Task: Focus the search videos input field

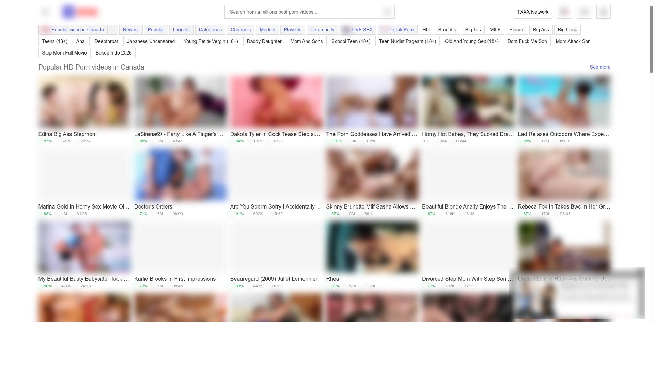Action: click(x=303, y=12)
